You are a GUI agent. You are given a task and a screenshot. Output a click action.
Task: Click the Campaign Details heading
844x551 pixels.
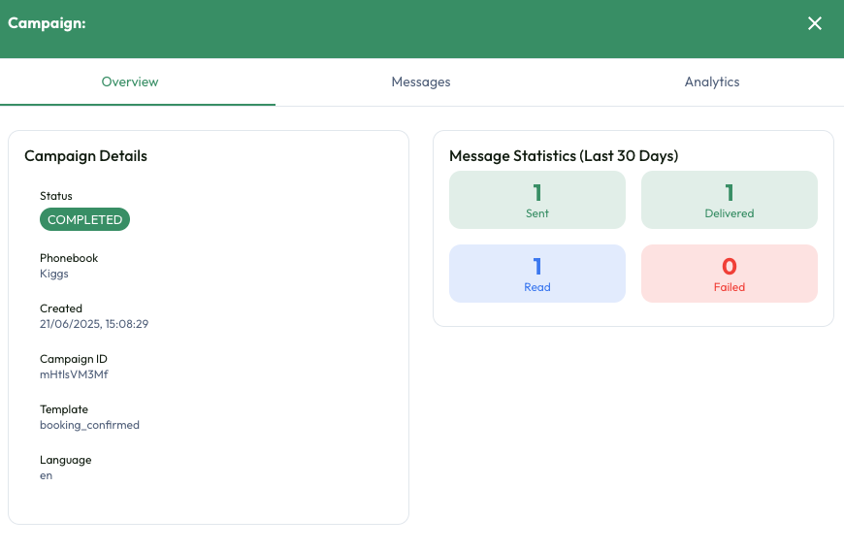click(85, 156)
